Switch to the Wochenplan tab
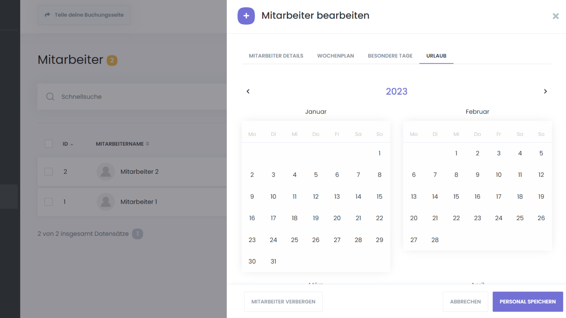This screenshot has width=566, height=318. [335, 56]
